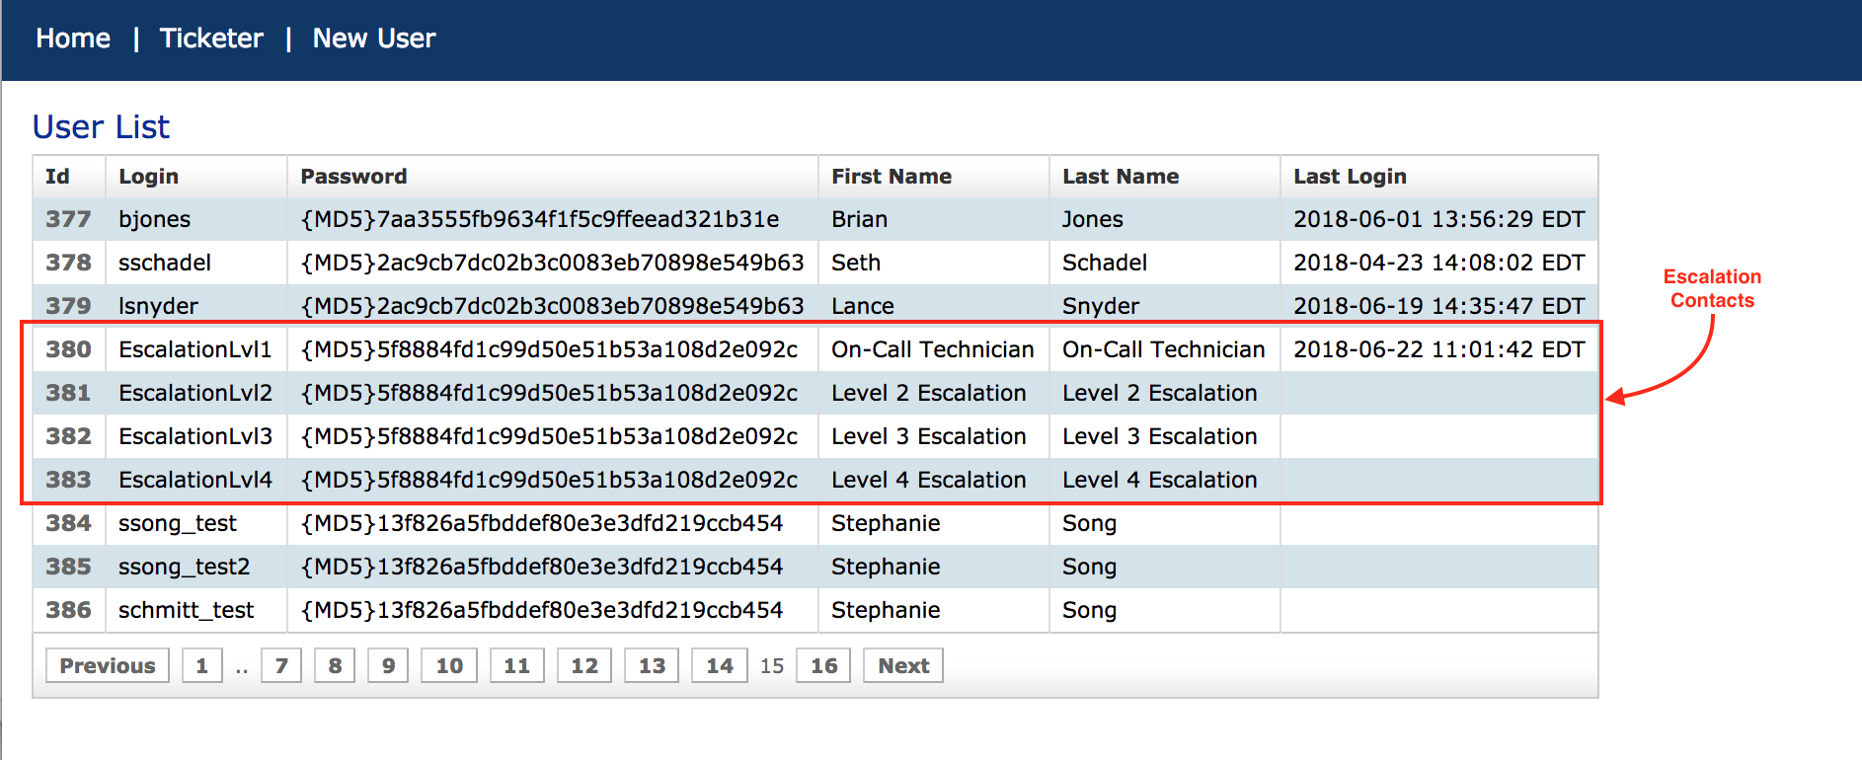Open page 14 of user list
This screenshot has width=1862, height=760.
(x=719, y=665)
